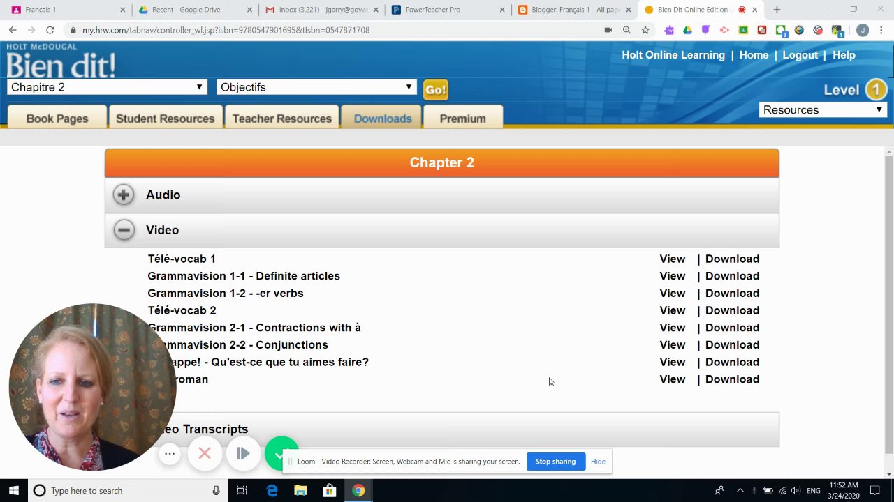The height and width of the screenshot is (502, 894).
Task: Pause the Loom recording
Action: (x=243, y=454)
